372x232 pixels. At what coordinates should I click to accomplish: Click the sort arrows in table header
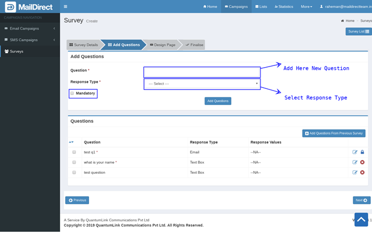71,142
